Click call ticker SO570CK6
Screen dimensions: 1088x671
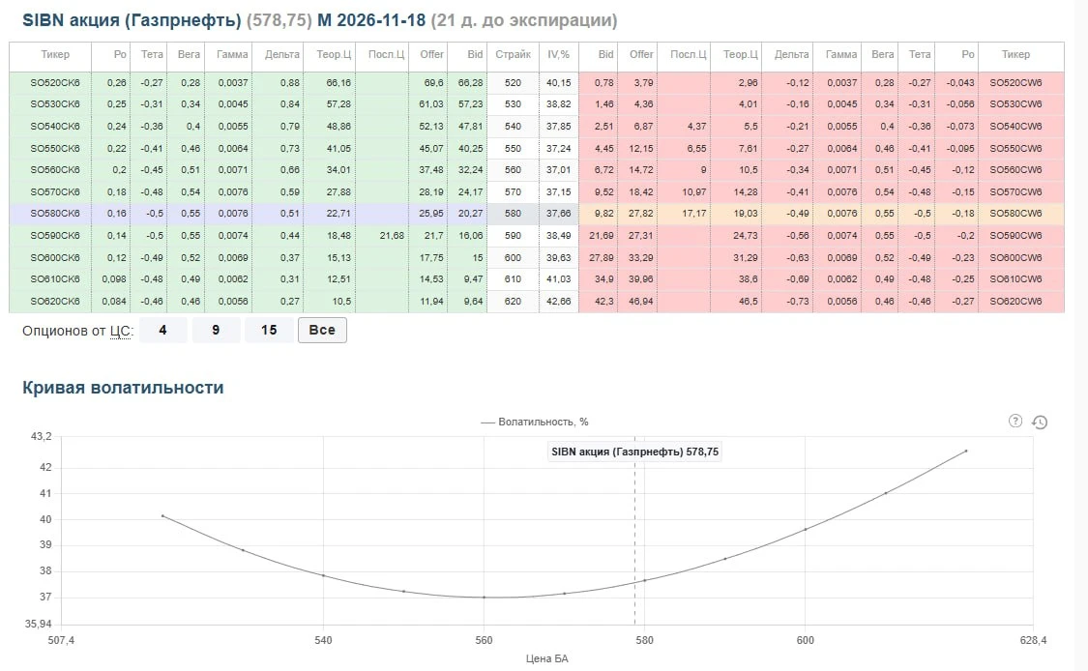55,192
